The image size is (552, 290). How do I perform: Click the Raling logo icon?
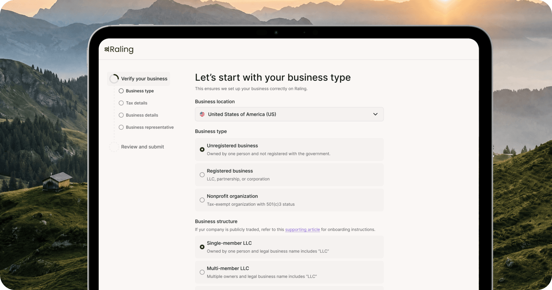[107, 49]
